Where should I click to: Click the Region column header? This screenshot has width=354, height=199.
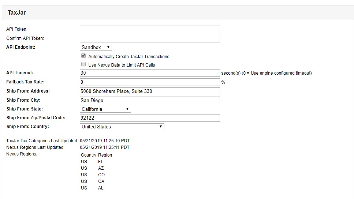[105, 155]
